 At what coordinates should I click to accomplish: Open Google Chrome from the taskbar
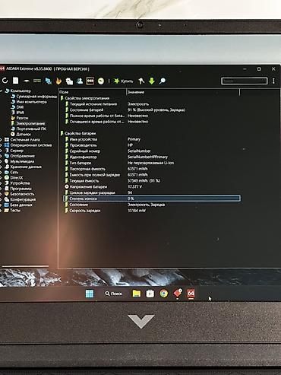click(x=164, y=294)
